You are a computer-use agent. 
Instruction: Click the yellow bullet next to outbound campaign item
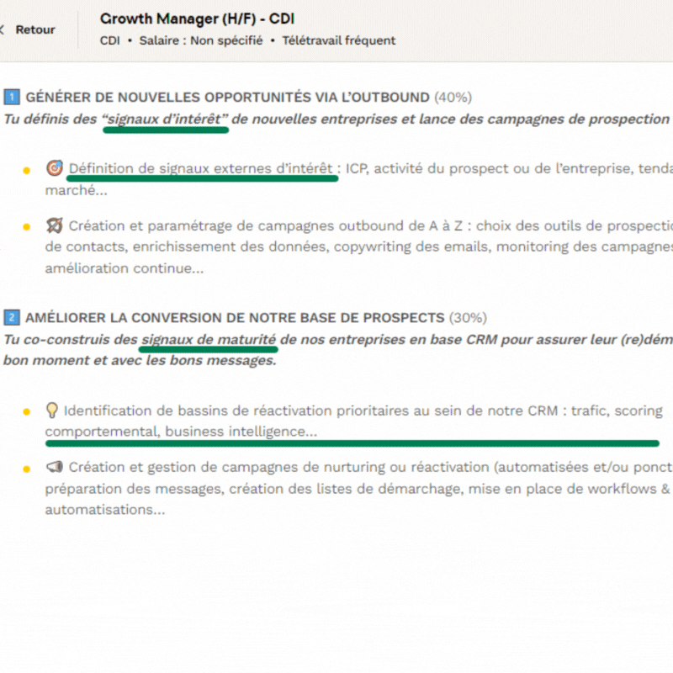[x=27, y=225]
